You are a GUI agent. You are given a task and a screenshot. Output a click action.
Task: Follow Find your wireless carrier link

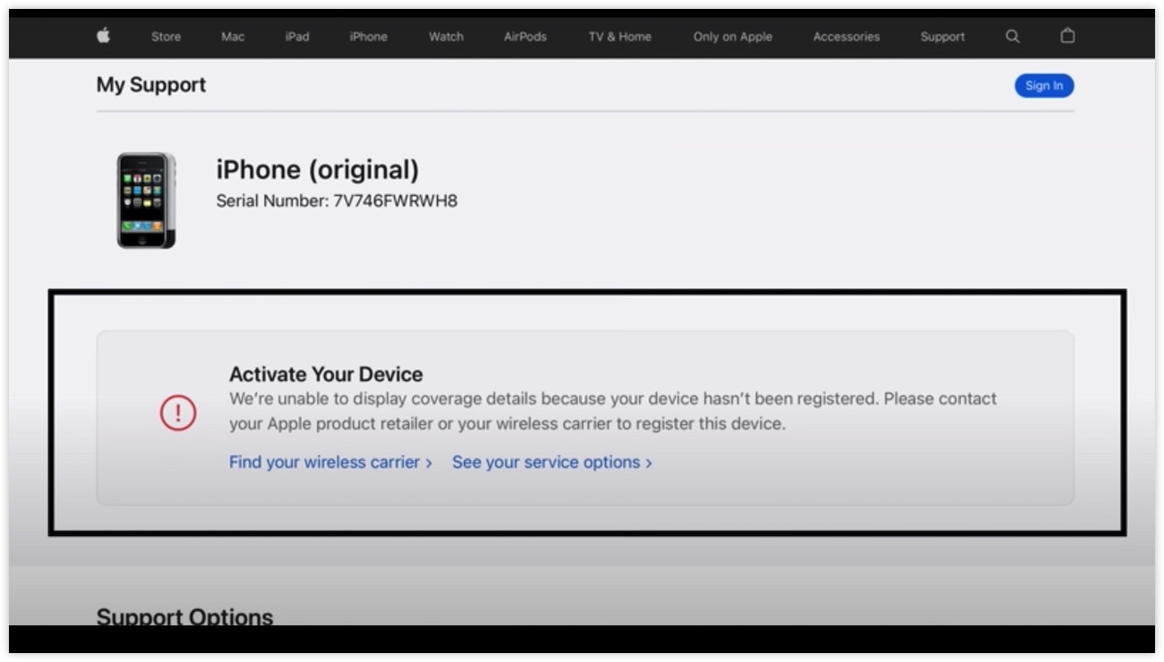coord(330,463)
